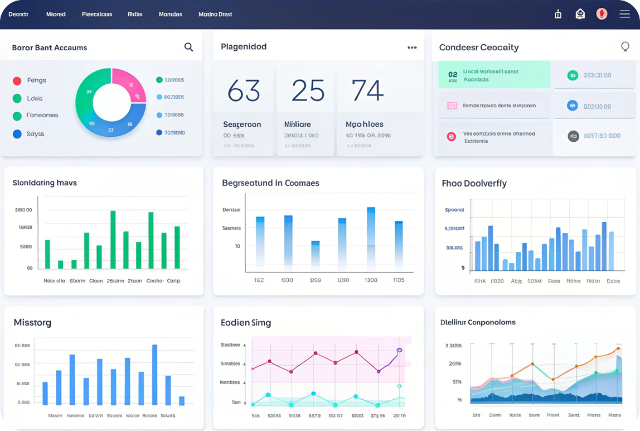Open the hamburger menu at top right
This screenshot has height=431, width=640.
click(624, 14)
